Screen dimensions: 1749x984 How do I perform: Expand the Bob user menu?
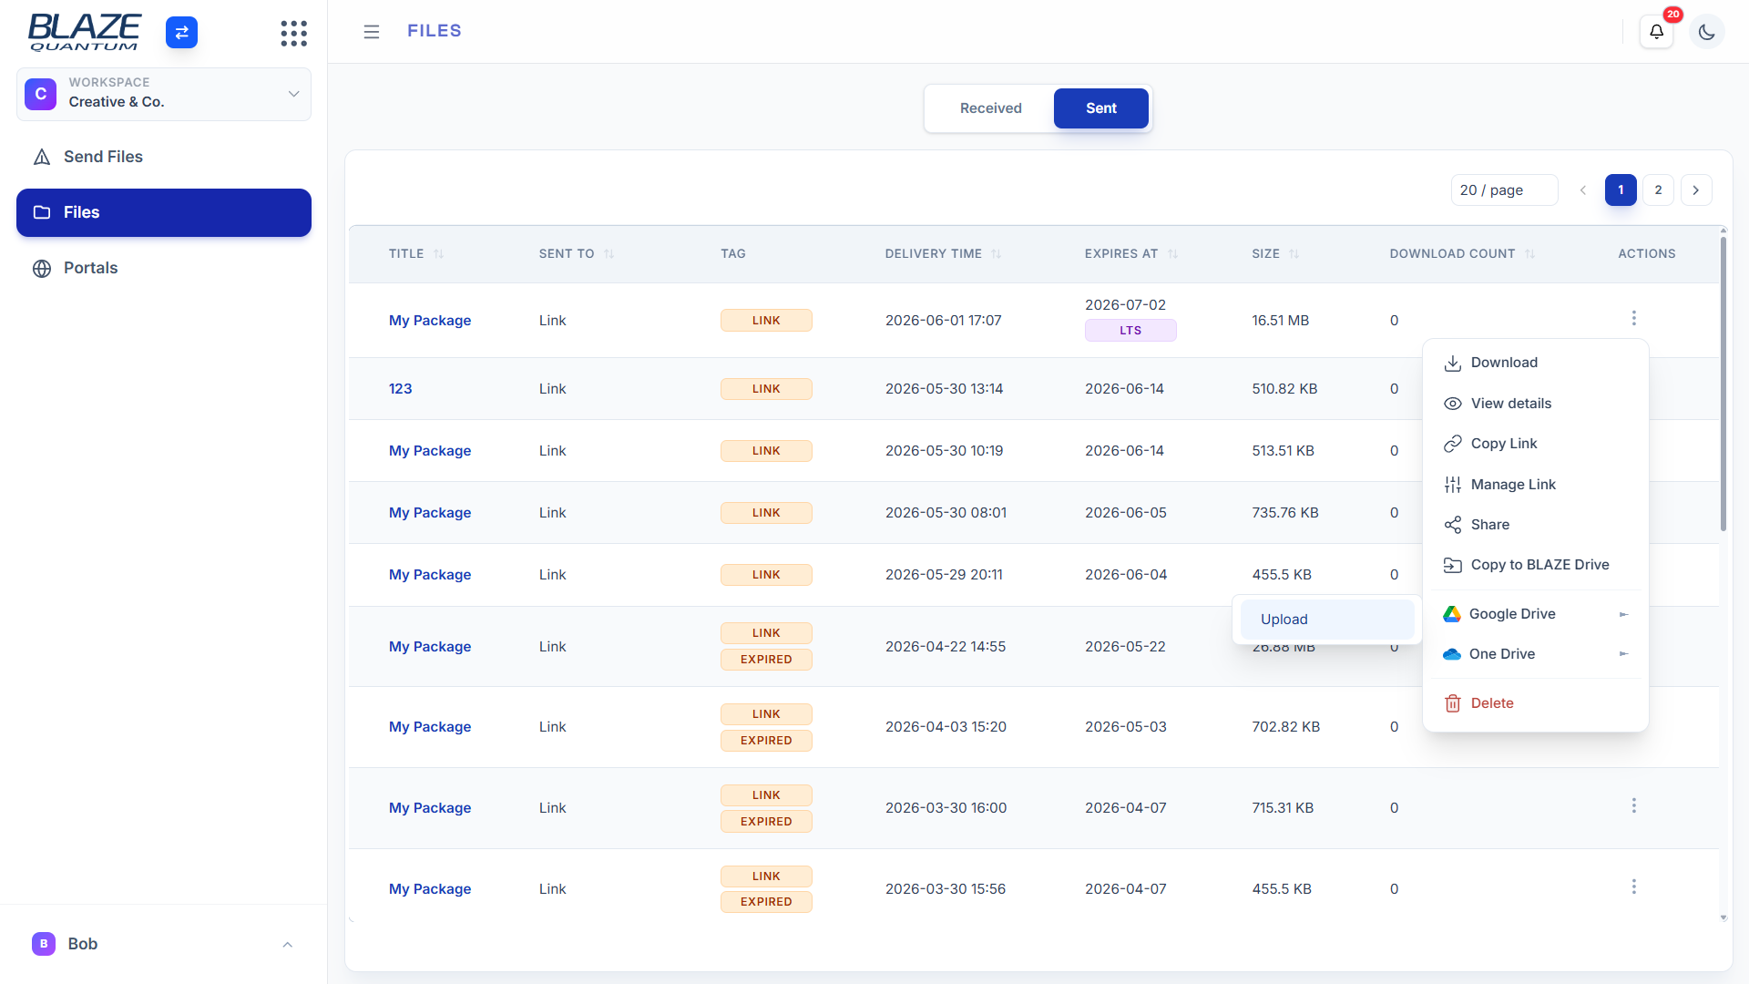pyautogui.click(x=164, y=944)
